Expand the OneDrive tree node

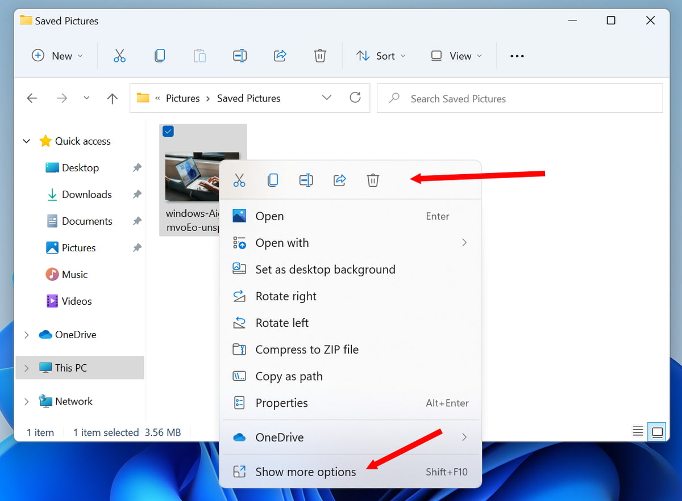point(26,335)
